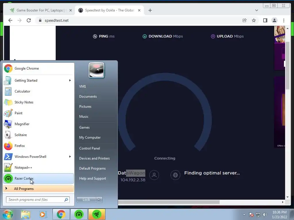Open the VM1 user folder
The height and width of the screenshot is (220, 294).
(x=82, y=87)
